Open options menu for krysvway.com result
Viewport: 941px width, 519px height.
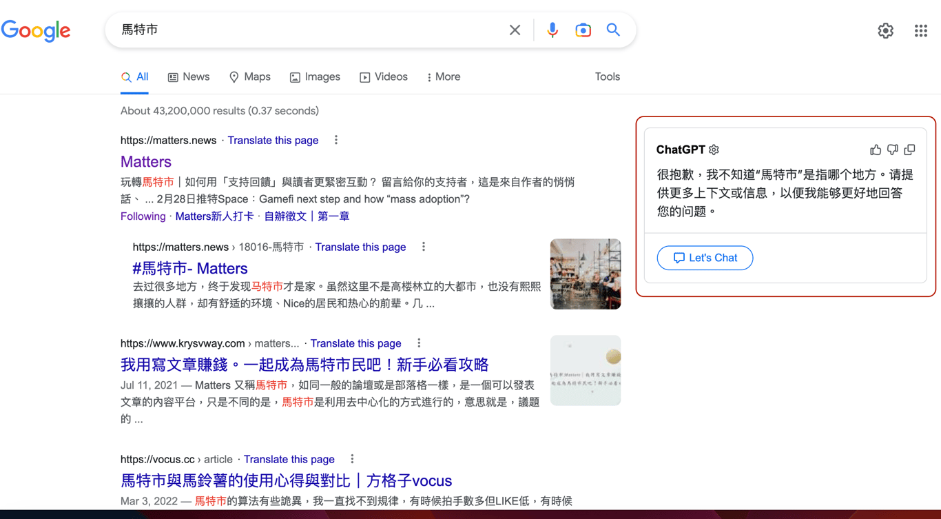(x=419, y=343)
